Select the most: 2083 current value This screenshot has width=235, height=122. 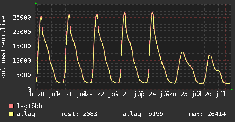coord(79,114)
